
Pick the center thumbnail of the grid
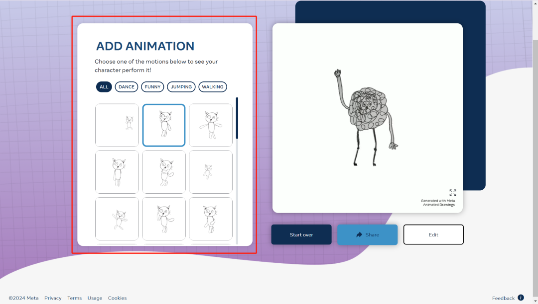[x=164, y=172]
